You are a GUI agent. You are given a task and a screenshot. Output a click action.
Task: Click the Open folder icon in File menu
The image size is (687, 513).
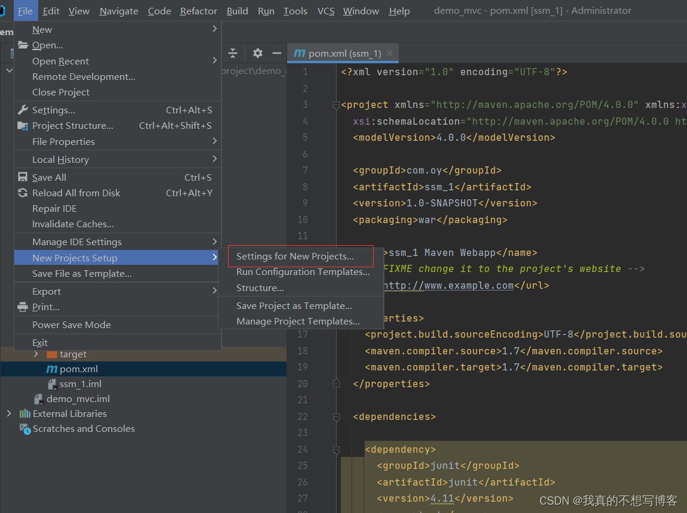coord(23,45)
